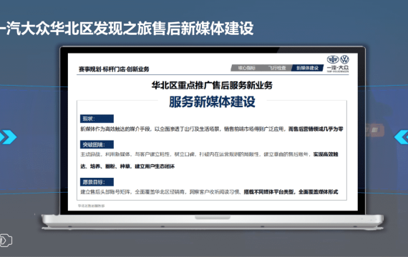Click the 愿景目标: section label
Viewport: 408px width, 257px height.
pos(97,182)
